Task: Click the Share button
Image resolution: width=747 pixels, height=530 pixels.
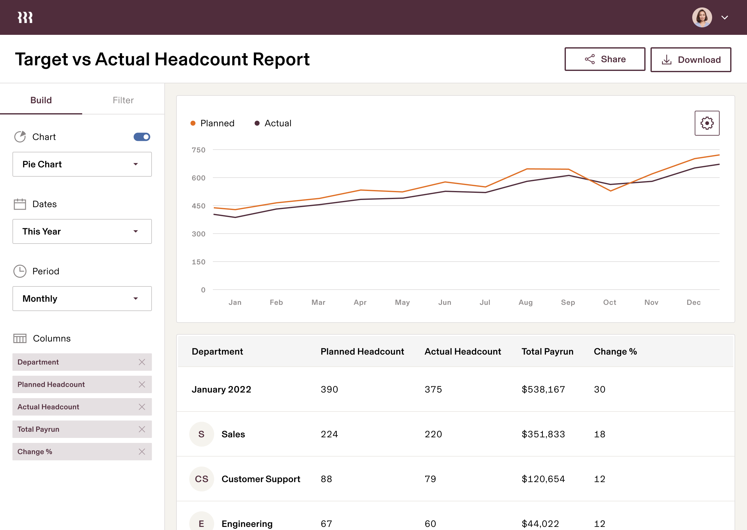Action: coord(605,59)
